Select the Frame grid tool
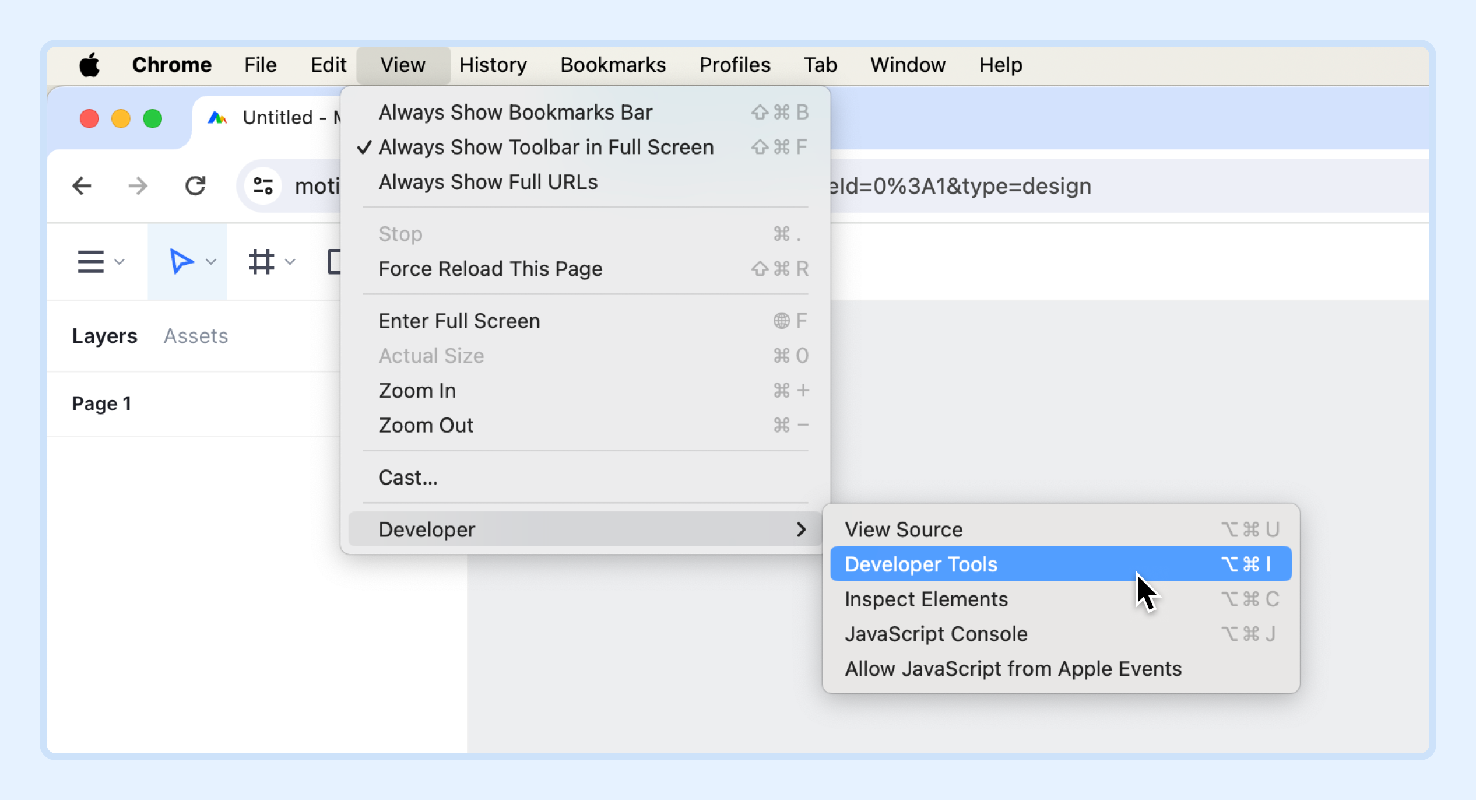Image resolution: width=1476 pixels, height=800 pixels. (x=261, y=261)
